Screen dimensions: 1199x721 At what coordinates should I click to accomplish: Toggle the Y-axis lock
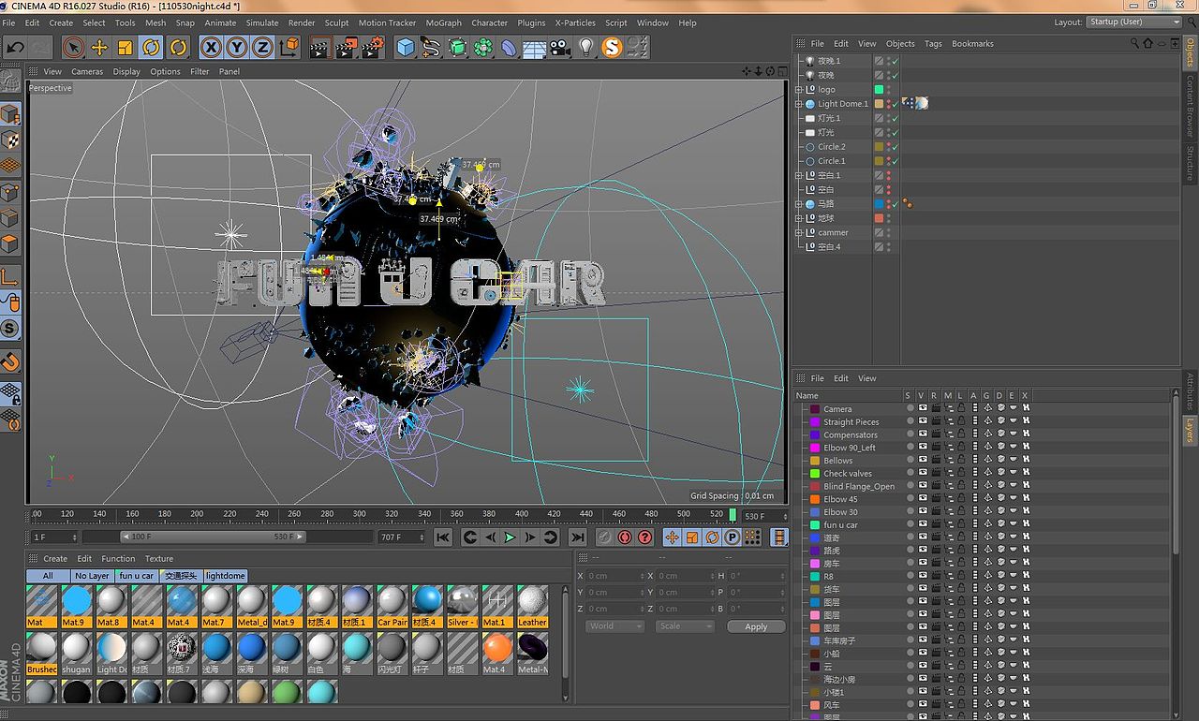pyautogui.click(x=237, y=47)
